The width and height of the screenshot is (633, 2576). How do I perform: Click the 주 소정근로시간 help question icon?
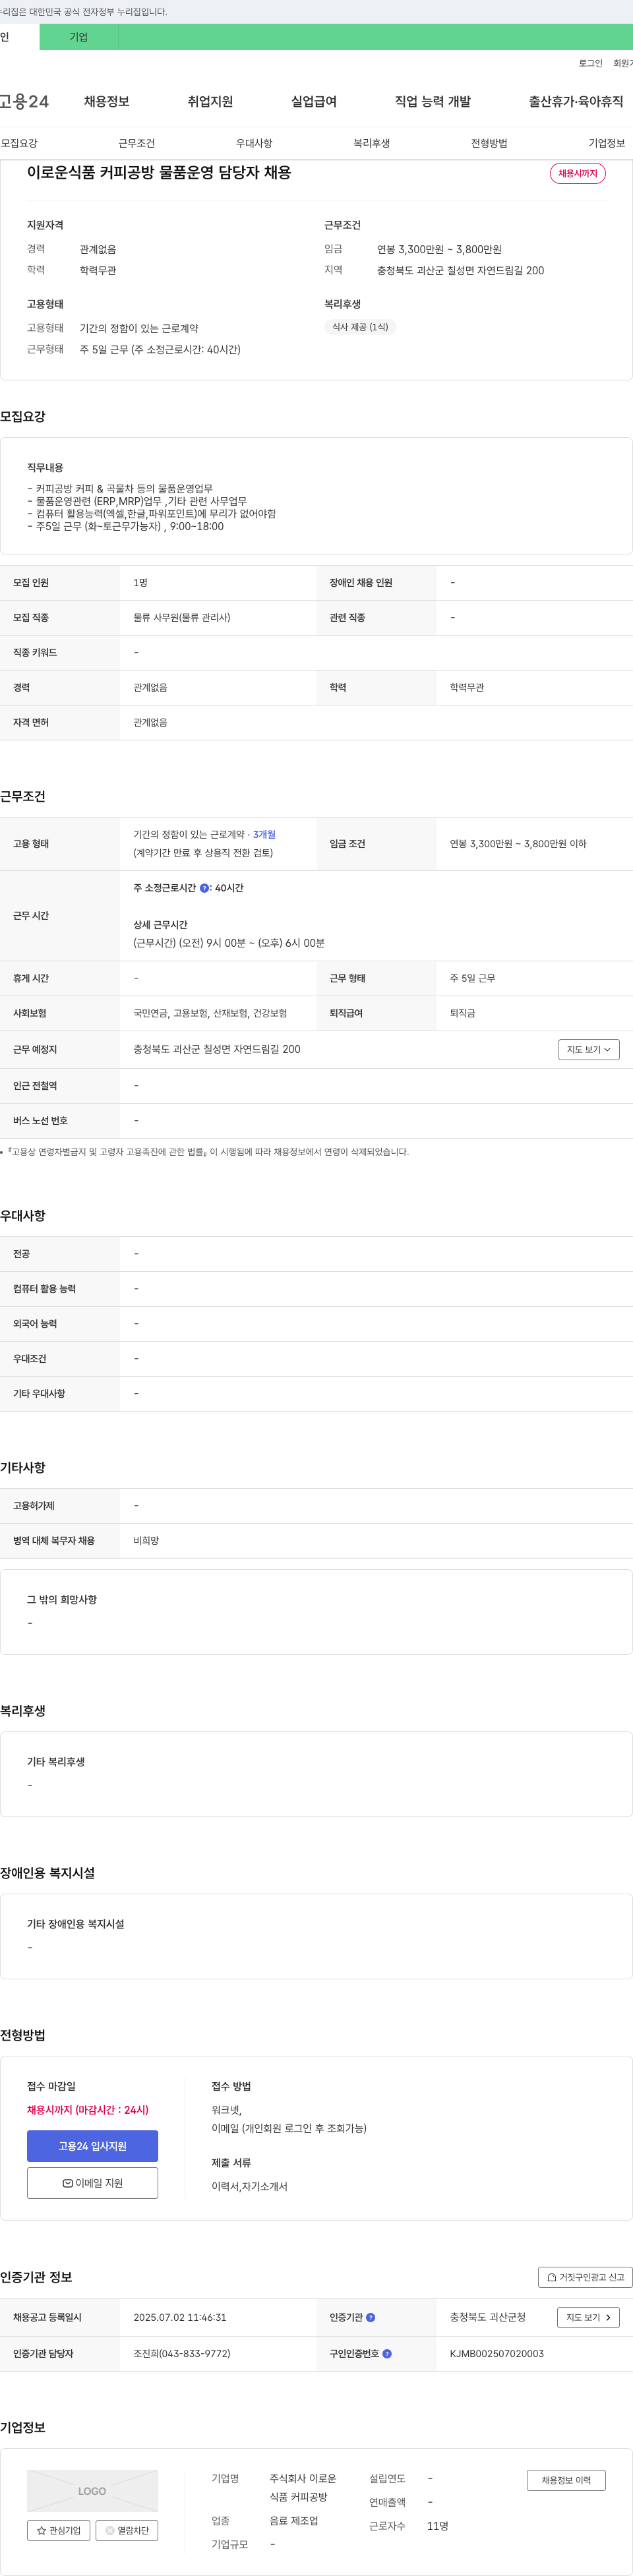204,888
